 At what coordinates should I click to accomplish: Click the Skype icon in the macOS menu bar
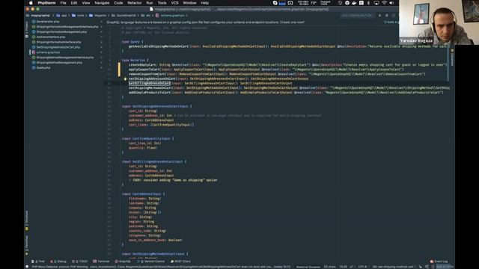point(275,3)
